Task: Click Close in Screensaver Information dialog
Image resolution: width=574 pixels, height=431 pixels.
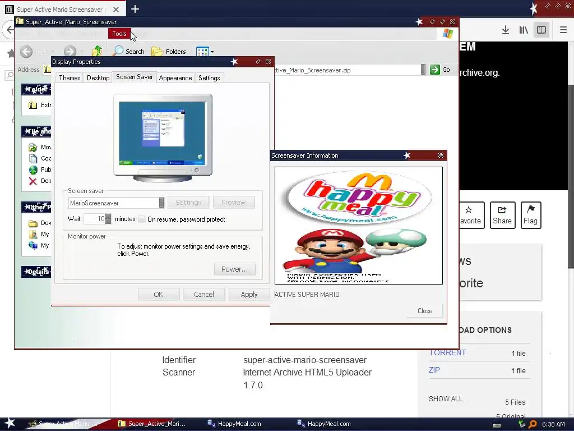Action: click(x=425, y=311)
